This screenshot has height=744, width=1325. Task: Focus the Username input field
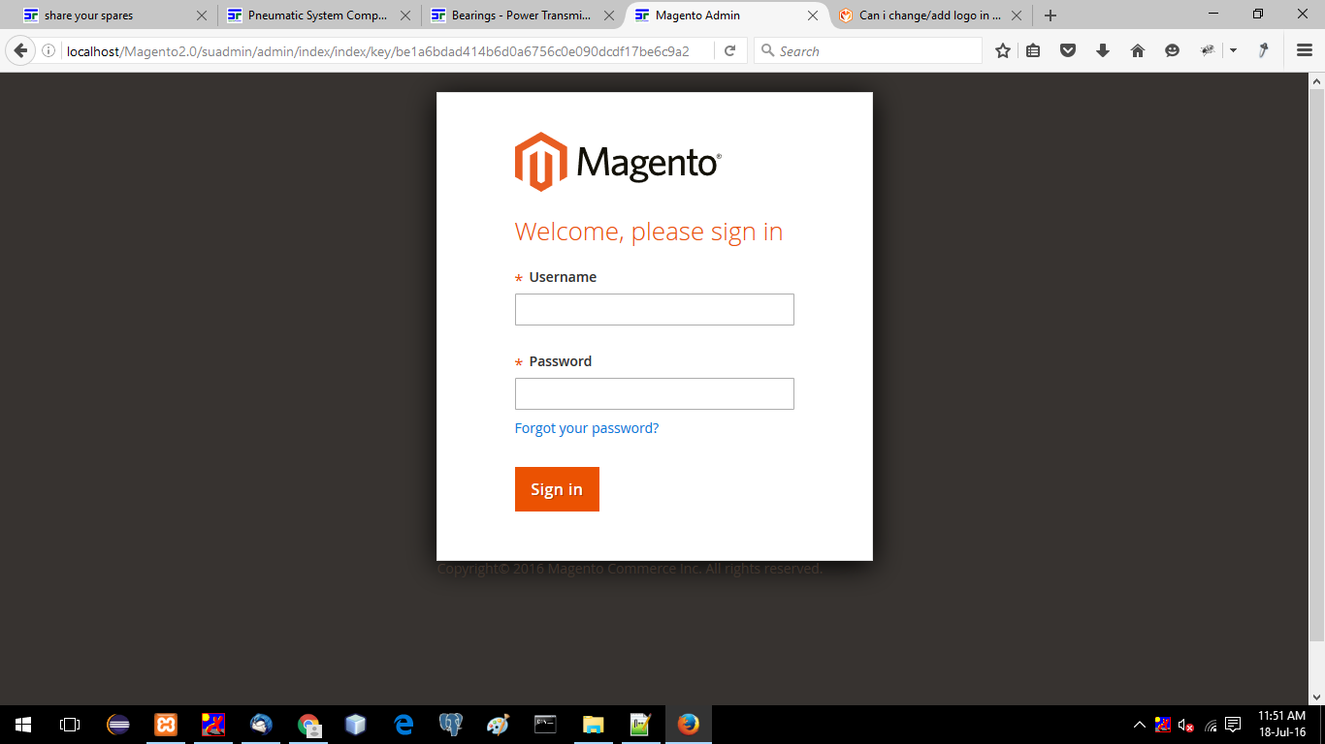click(655, 310)
